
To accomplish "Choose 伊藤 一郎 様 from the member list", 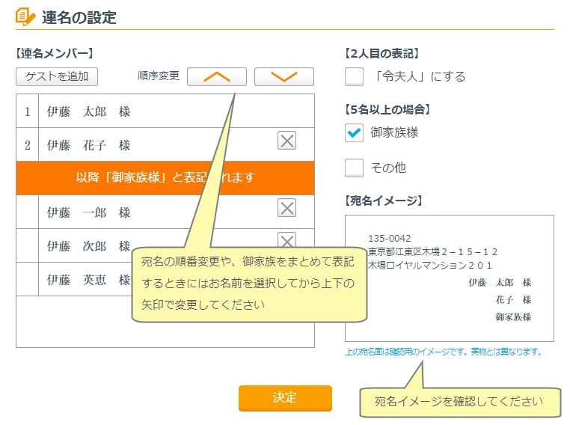I will click(89, 212).
